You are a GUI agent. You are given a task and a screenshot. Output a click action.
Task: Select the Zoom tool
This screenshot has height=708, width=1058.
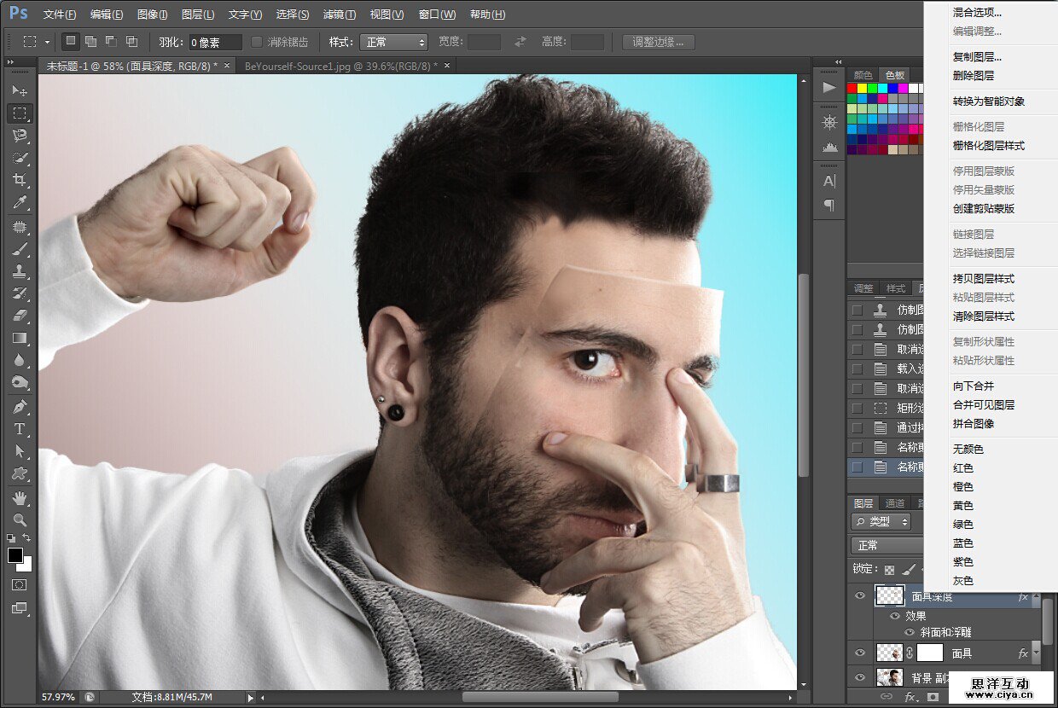(x=20, y=519)
